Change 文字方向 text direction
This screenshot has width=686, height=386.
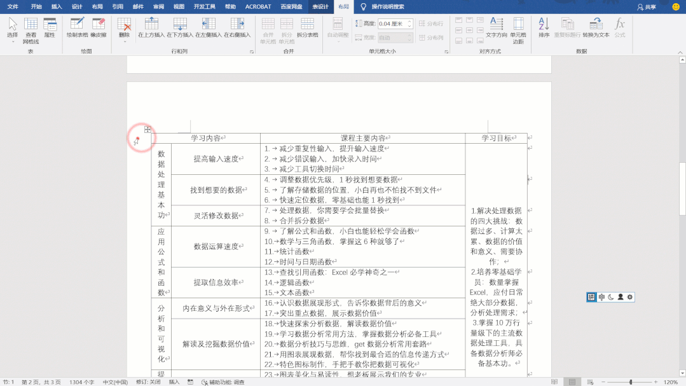pyautogui.click(x=497, y=27)
